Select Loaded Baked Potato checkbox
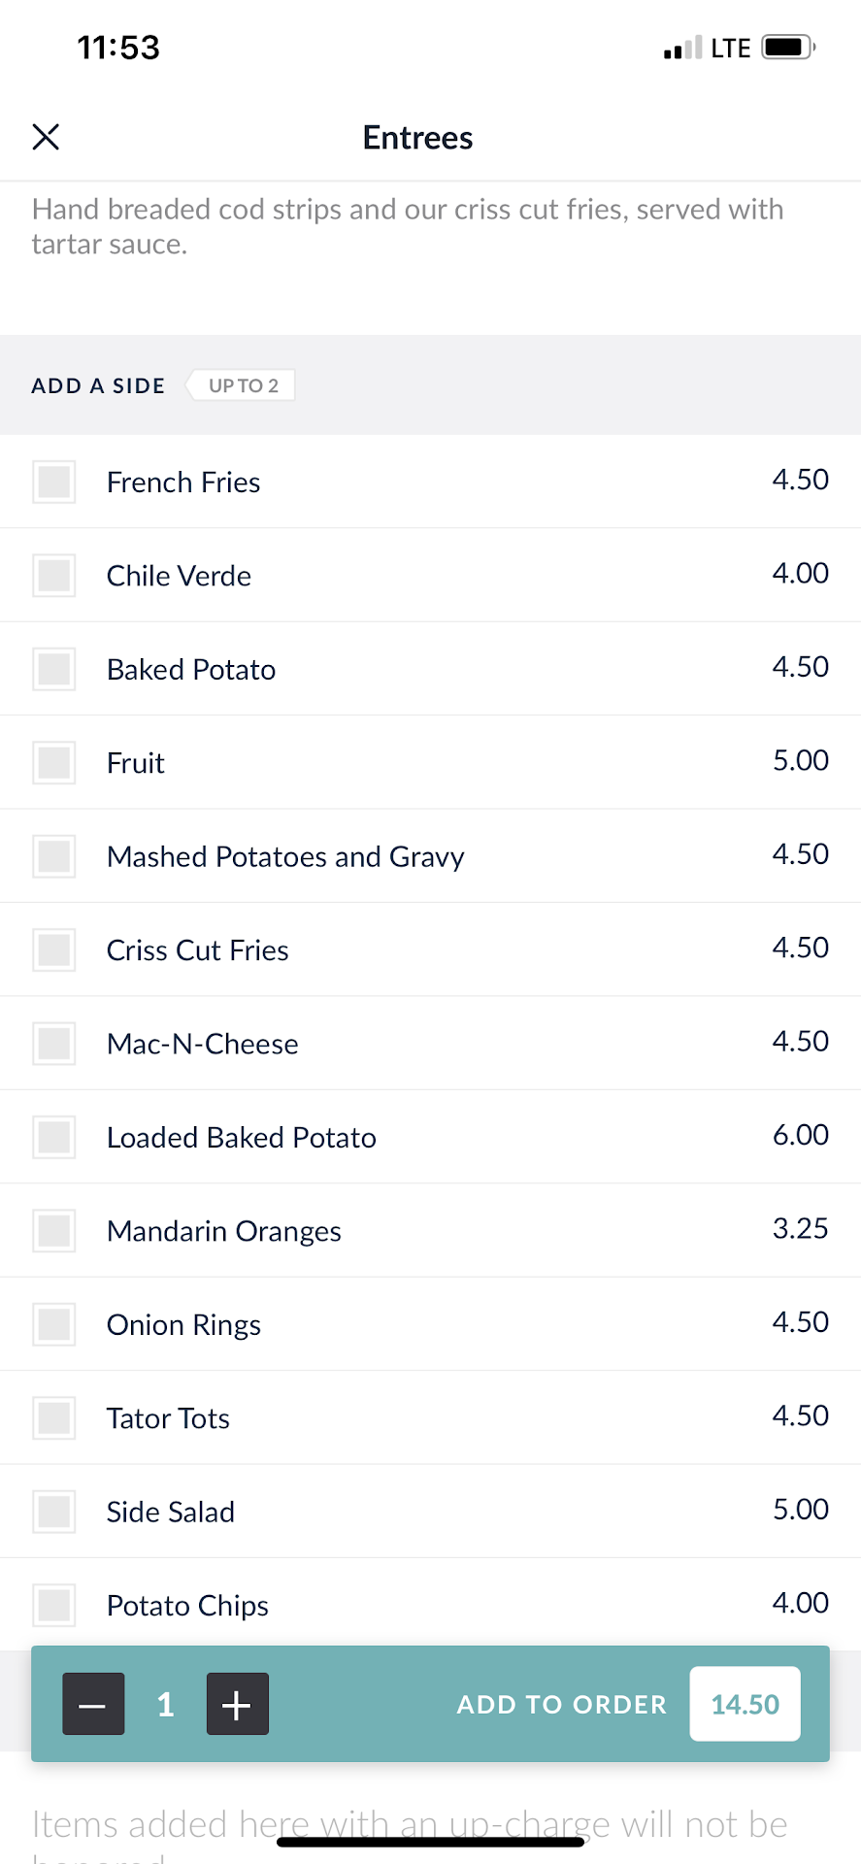861x1864 pixels. 54,1138
